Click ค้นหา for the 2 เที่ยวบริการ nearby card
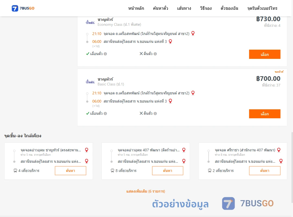Screen dimensions: 293x217 [x=265, y=171]
